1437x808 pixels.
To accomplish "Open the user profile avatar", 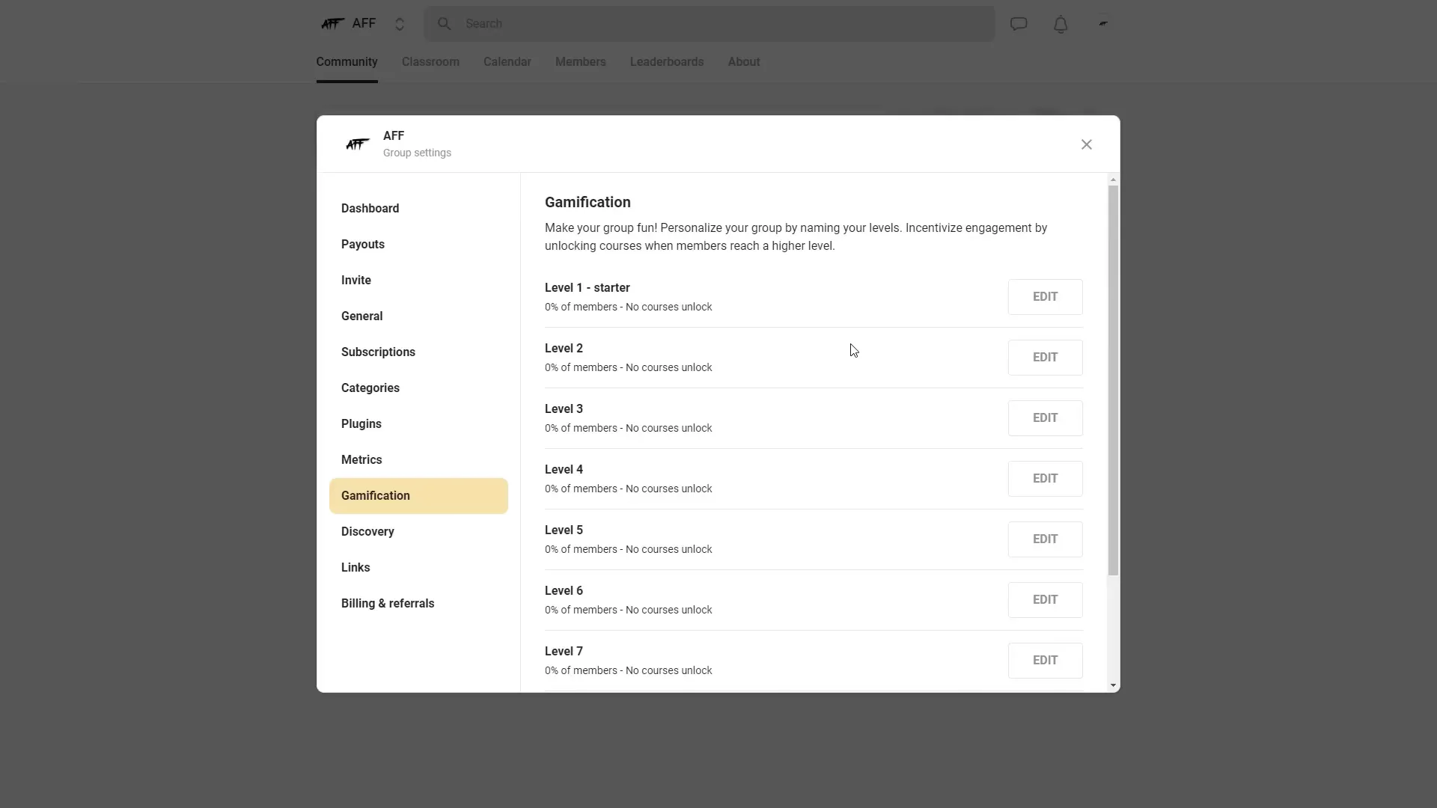I will click(1103, 24).
